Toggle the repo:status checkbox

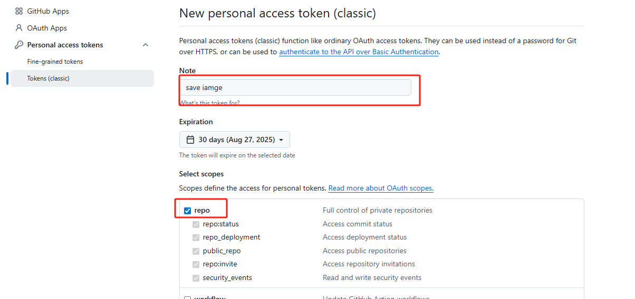click(x=196, y=224)
